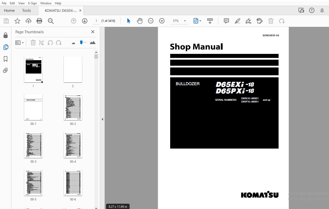Open the File menu
329x209 pixels.
pyautogui.click(x=4, y=3)
